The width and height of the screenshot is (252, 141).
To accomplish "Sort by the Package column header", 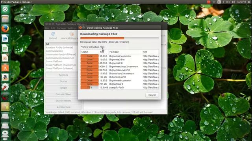I will tap(125, 52).
